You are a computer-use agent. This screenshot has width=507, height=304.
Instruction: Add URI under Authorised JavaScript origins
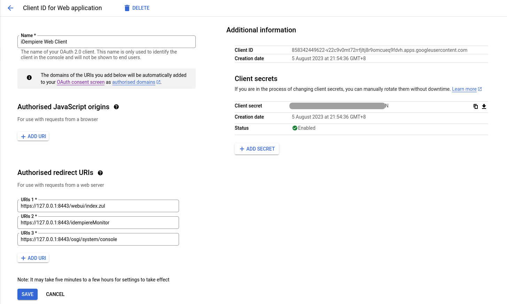pos(33,136)
